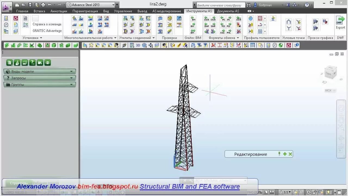The height and width of the screenshot is (196, 348).
Task: Click the binoculars search icon
Action: coord(248,5)
